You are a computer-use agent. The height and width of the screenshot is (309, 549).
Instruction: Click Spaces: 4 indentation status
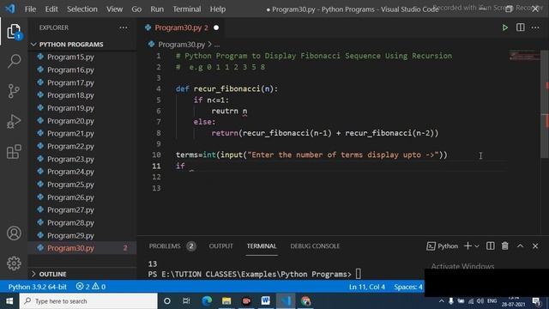coord(408,287)
